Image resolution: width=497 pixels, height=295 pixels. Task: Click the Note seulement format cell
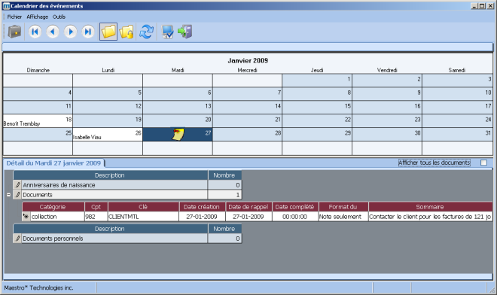point(343,217)
